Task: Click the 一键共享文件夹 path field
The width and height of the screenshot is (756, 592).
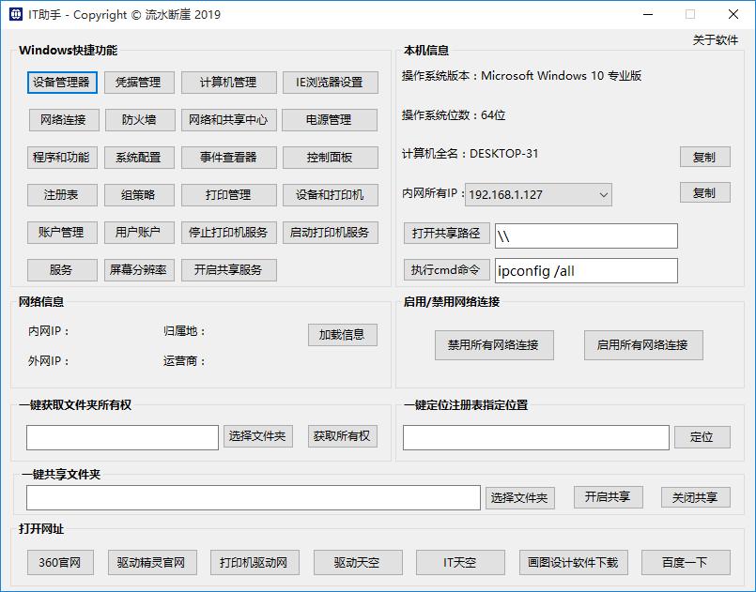Action: (254, 497)
